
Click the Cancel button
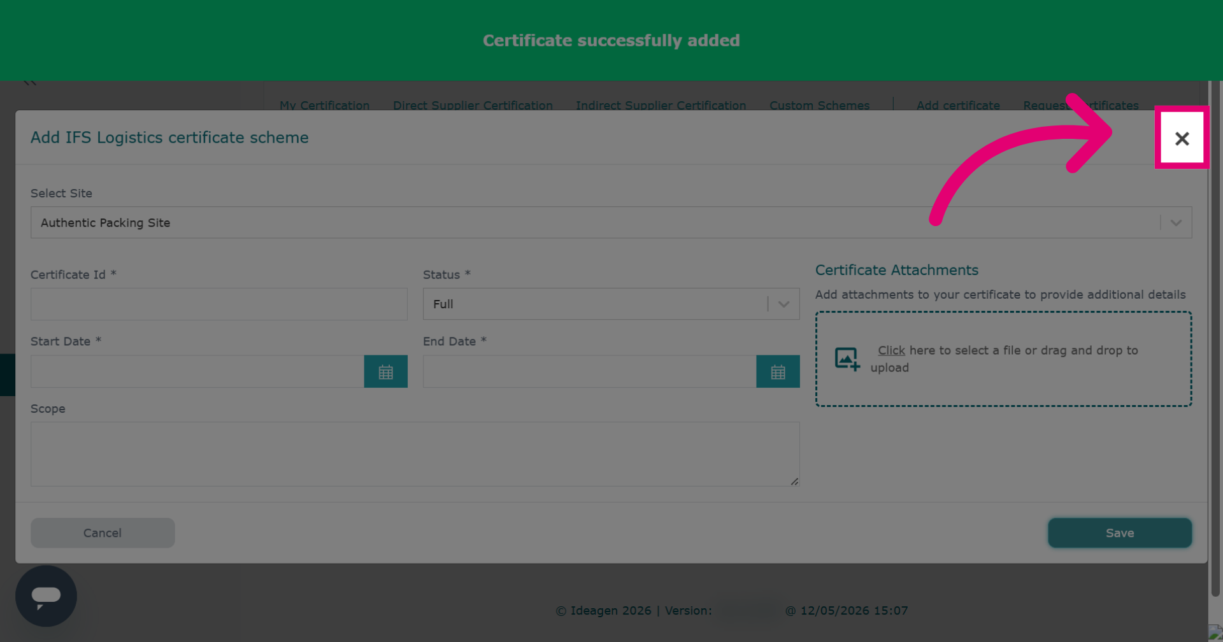pos(103,533)
